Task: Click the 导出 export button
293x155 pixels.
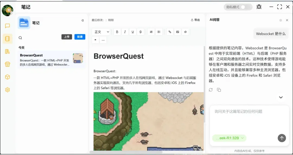Action: coord(195,20)
